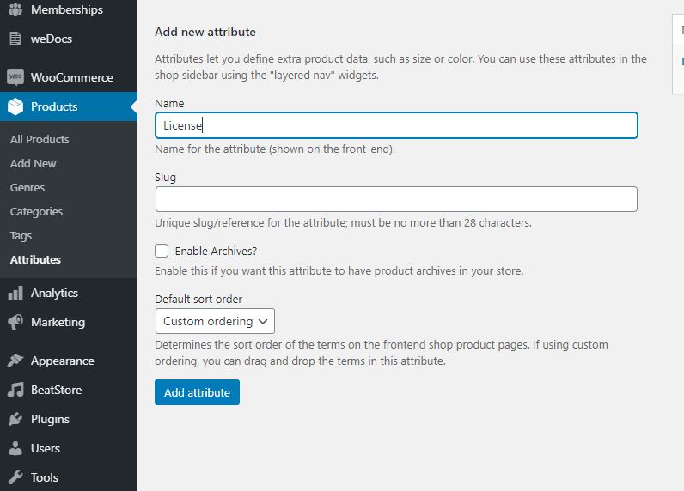Focus the Name field containing License

[x=396, y=125]
